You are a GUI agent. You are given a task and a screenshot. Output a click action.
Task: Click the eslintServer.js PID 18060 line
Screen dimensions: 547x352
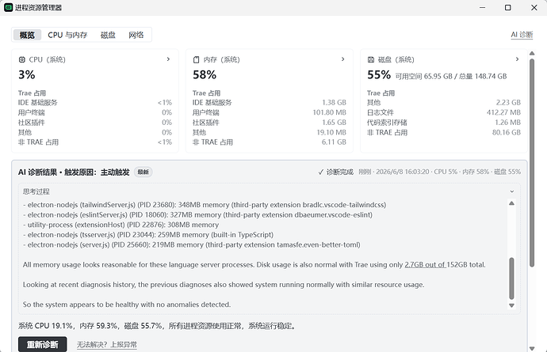coord(197,215)
